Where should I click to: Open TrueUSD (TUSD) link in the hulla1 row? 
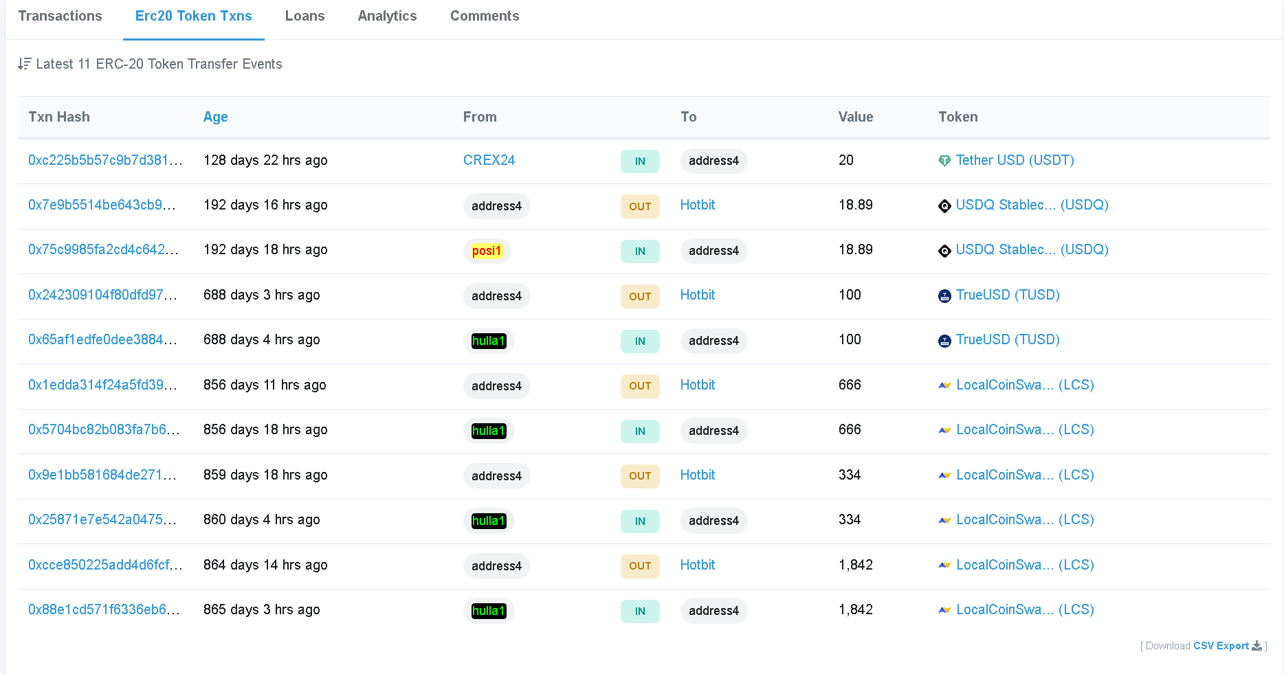click(x=1008, y=339)
